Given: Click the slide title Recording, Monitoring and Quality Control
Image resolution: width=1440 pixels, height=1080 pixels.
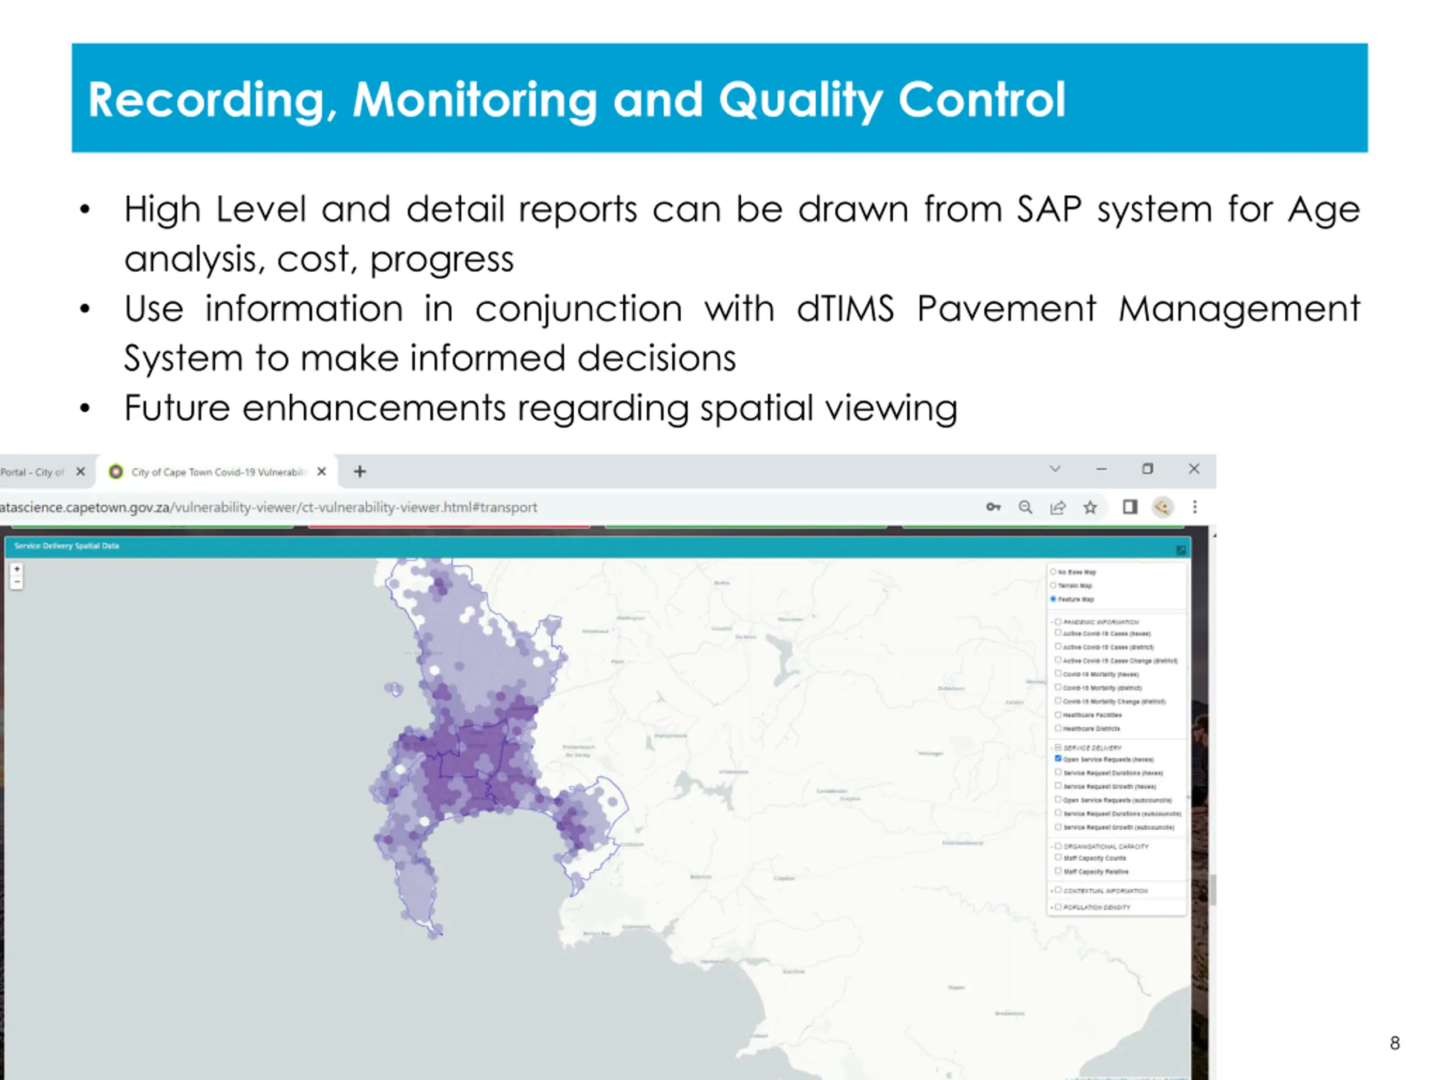Looking at the screenshot, I should point(576,99).
